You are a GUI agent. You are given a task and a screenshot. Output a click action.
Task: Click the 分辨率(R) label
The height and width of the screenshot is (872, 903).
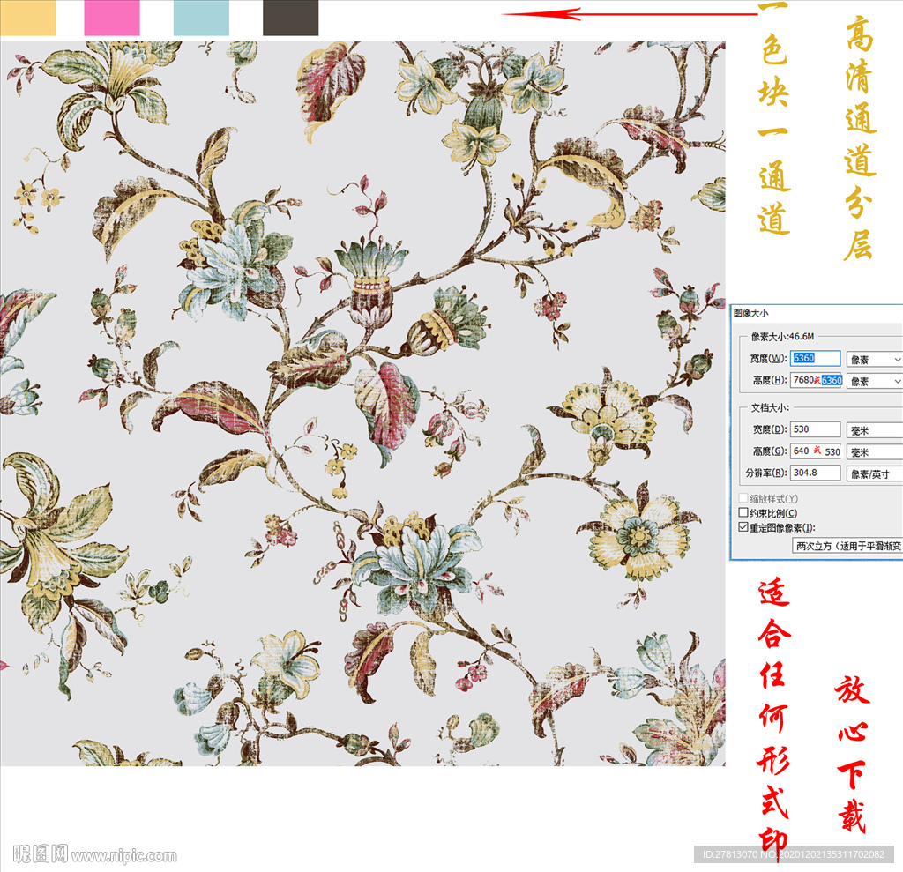click(766, 473)
